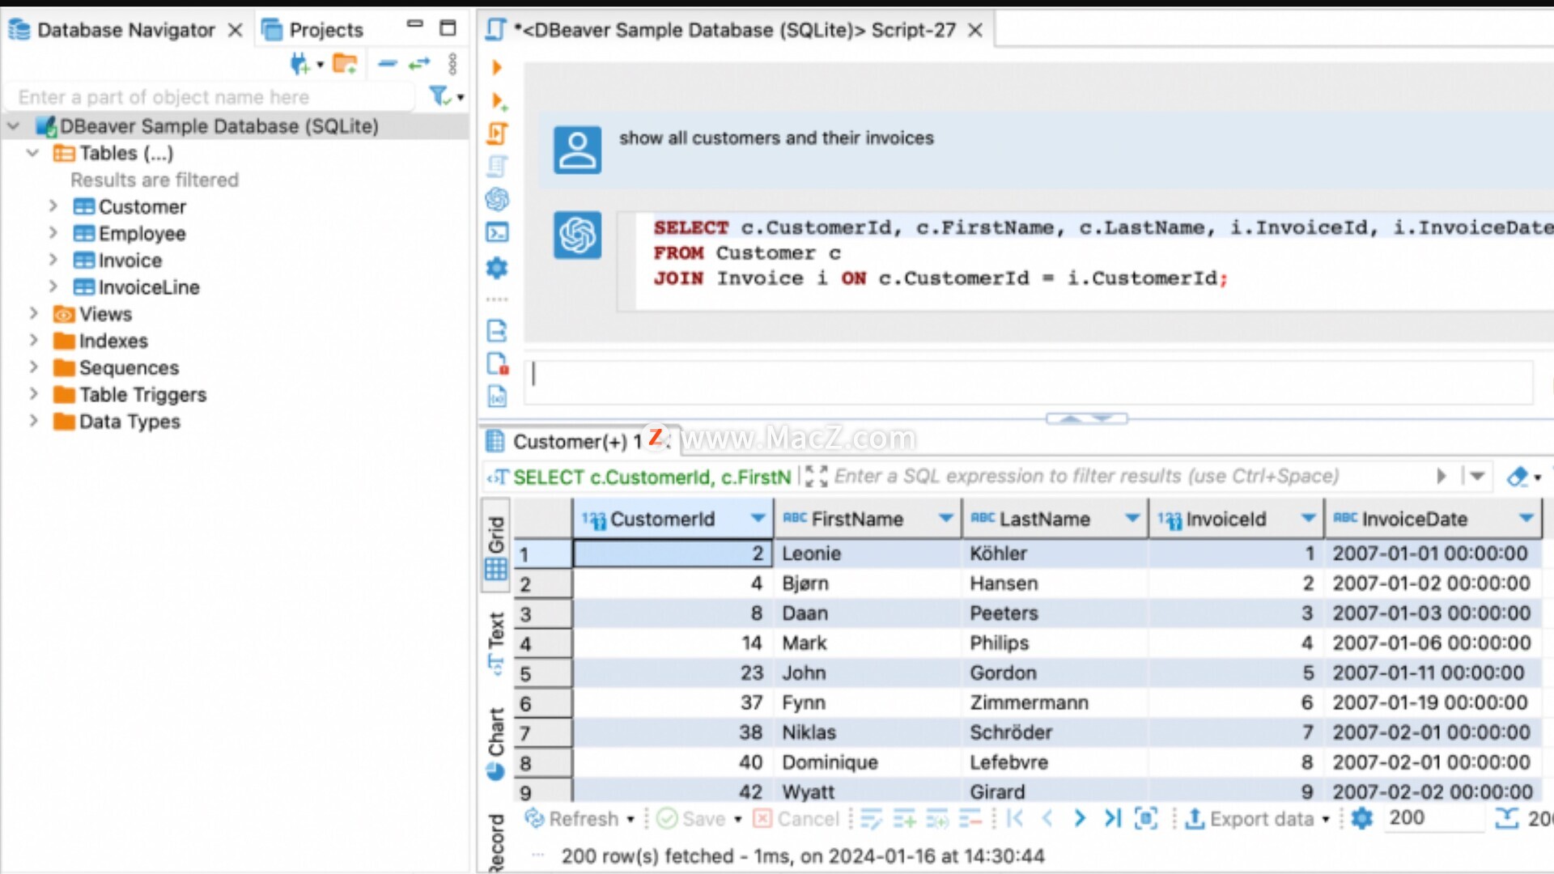Collapse all navigator nodes with minus icon
This screenshot has width=1554, height=874.
388,64
